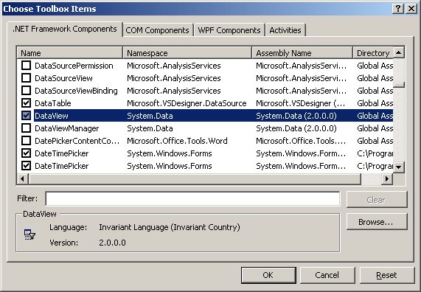Select the DataSourceView row name
The width and height of the screenshot is (421, 292).
[63, 78]
